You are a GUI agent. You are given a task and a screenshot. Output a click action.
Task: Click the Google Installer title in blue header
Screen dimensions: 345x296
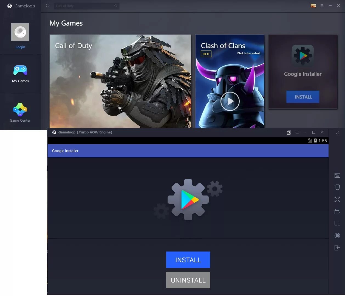click(65, 151)
